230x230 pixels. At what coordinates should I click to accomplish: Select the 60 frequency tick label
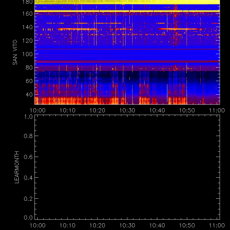tap(29, 81)
